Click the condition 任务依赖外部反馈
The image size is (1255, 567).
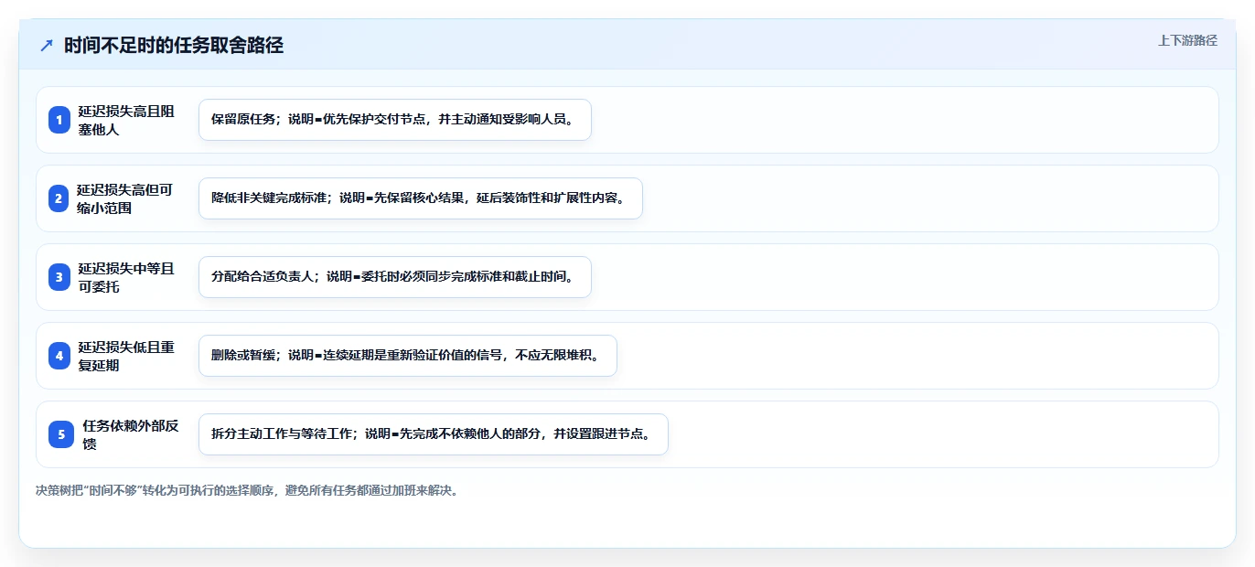(130, 434)
